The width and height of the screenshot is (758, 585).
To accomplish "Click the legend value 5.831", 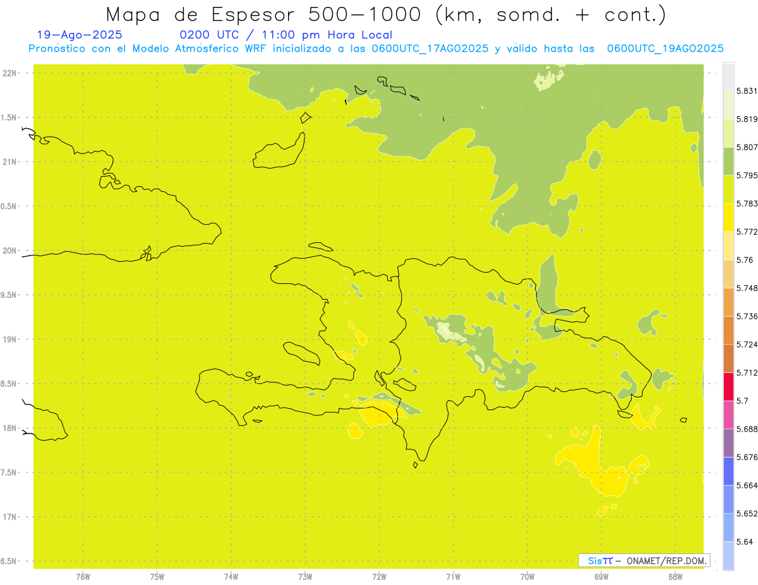I will [x=747, y=91].
